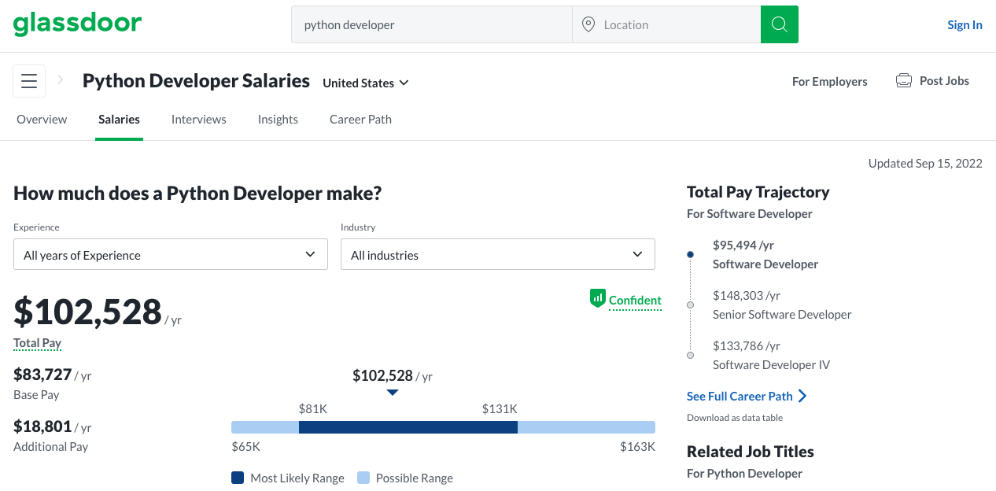
Task: Select the Software Developer IV trajectory dot
Action: (x=690, y=355)
